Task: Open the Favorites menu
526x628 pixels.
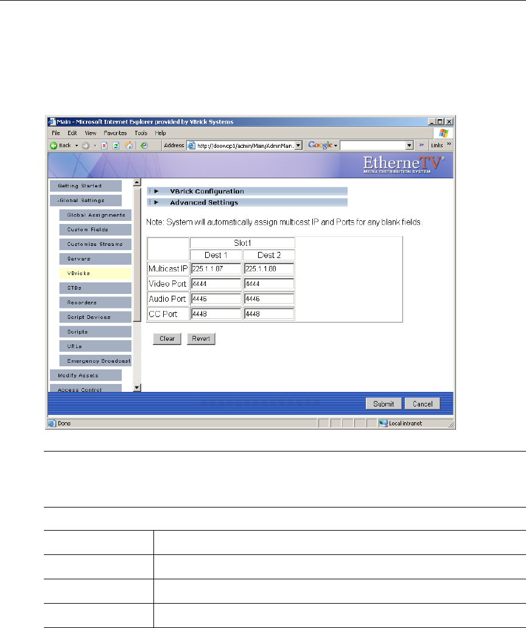Action: [x=116, y=133]
